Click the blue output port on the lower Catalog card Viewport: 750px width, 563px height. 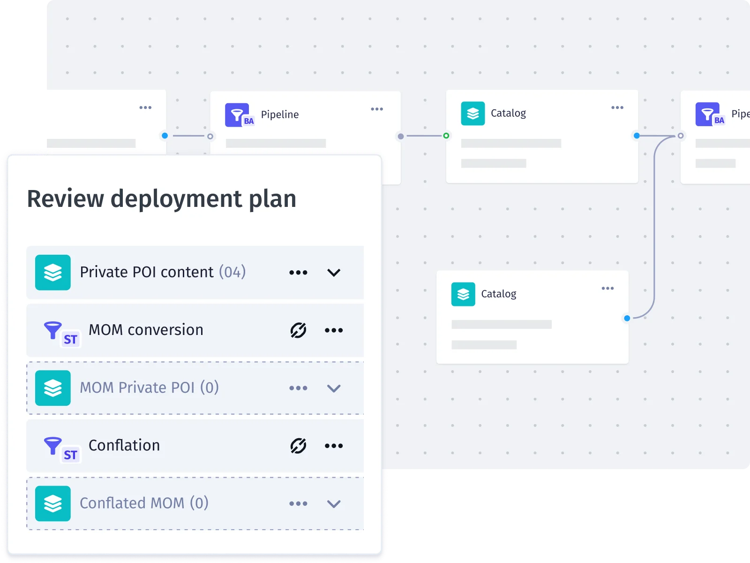627,318
